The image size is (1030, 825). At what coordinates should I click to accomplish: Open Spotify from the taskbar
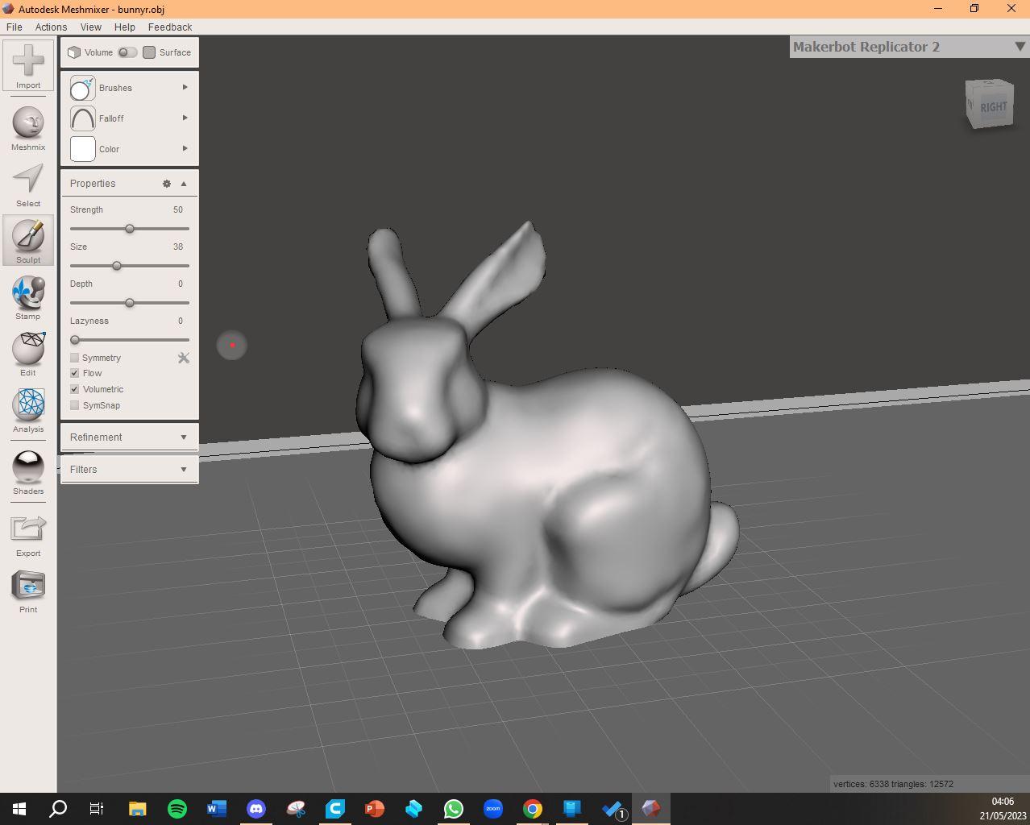tap(177, 808)
